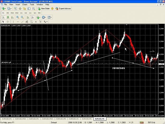
Task: Open the Strategy Tester
Action: tap(34, 8)
